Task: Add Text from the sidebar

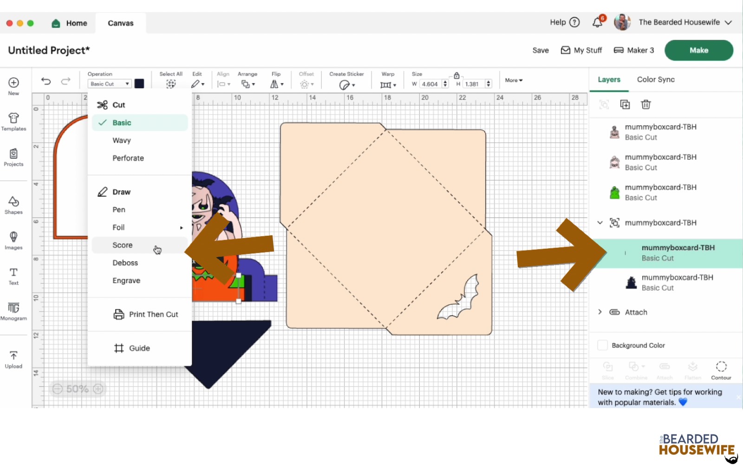Action: tap(13, 276)
